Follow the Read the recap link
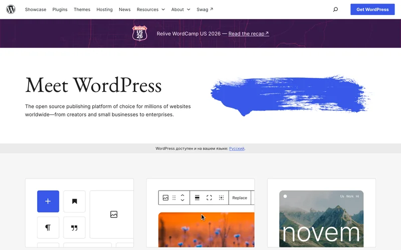The image size is (401, 250). pos(249,33)
